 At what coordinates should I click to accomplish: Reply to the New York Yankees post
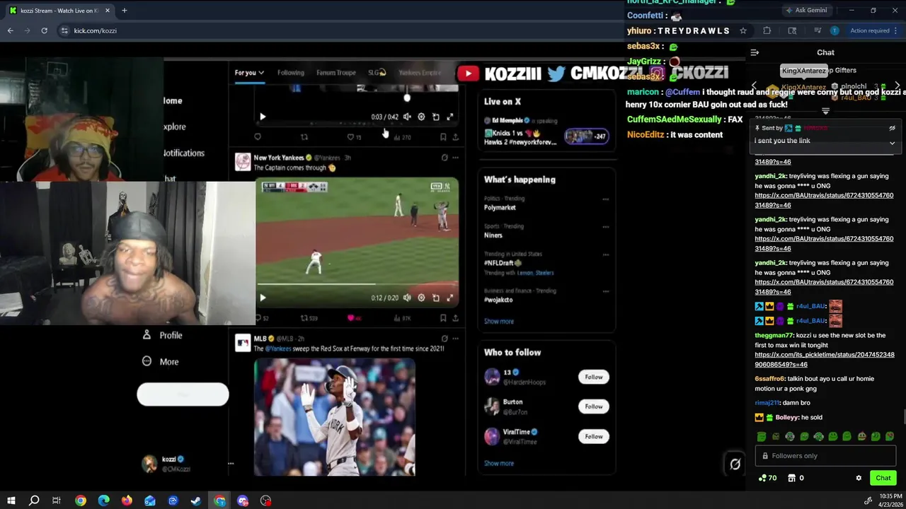point(258,318)
